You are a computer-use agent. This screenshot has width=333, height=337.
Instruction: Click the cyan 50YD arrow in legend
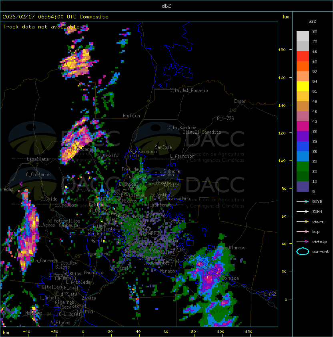coord(303,201)
